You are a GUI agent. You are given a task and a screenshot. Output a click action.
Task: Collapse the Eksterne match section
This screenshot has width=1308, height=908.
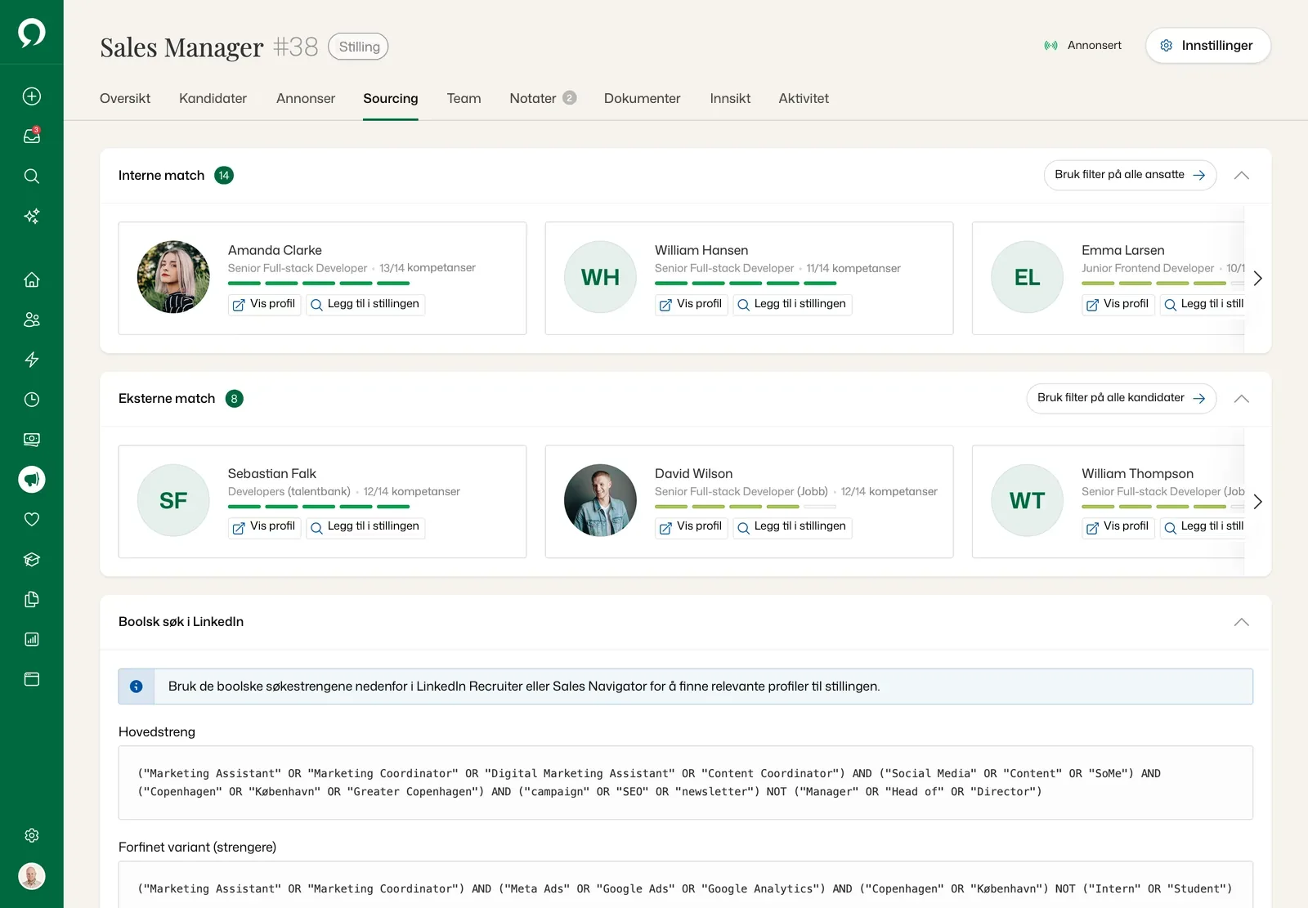[x=1241, y=398]
